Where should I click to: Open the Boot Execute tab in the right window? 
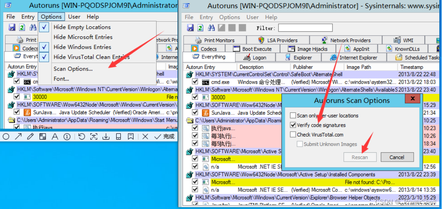click(x=253, y=49)
